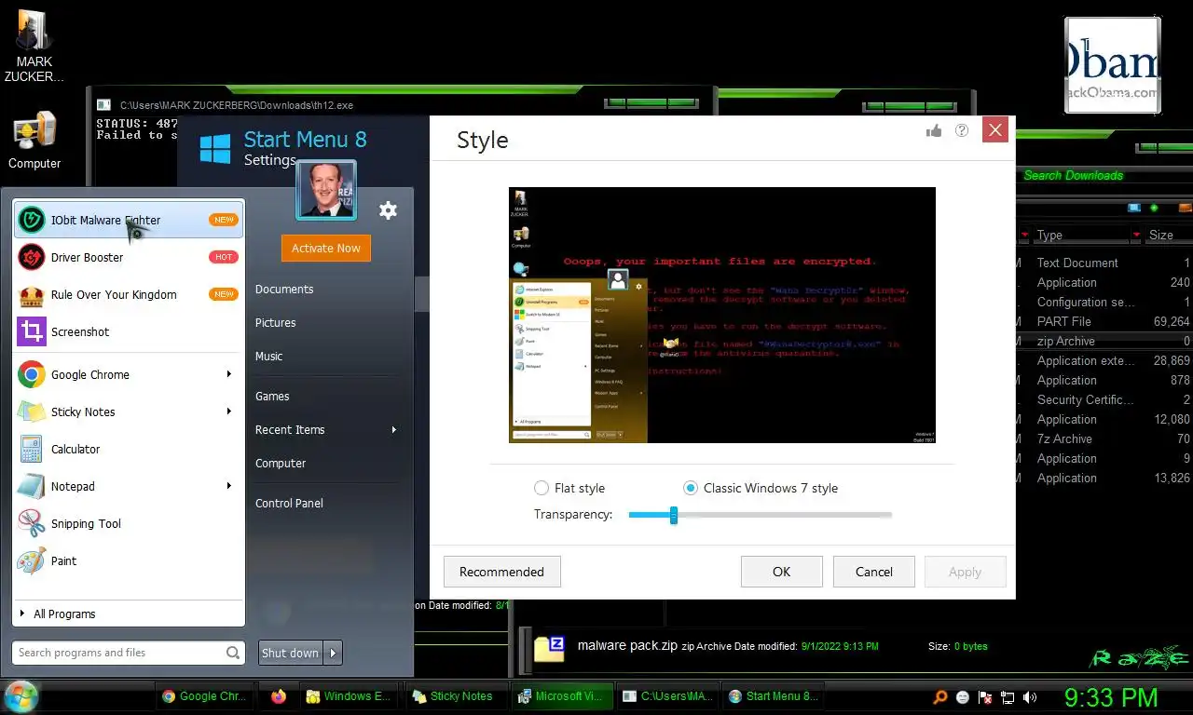Viewport: 1193px width, 715px height.
Task: Switch to Firefox taskbar icon
Action: pos(278,695)
